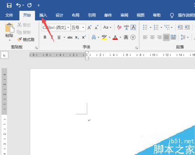This screenshot has width=195, height=155.
Task: Apply text effects with outlined A icon
Action: coord(94,37)
